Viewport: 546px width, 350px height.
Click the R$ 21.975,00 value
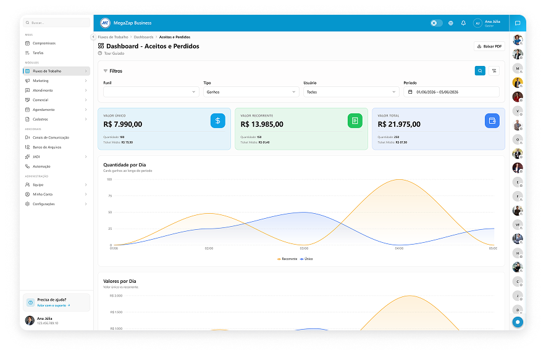tap(399, 124)
